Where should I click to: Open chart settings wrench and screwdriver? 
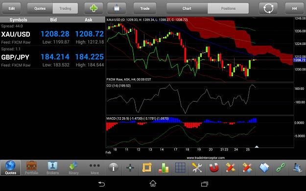point(197,168)
